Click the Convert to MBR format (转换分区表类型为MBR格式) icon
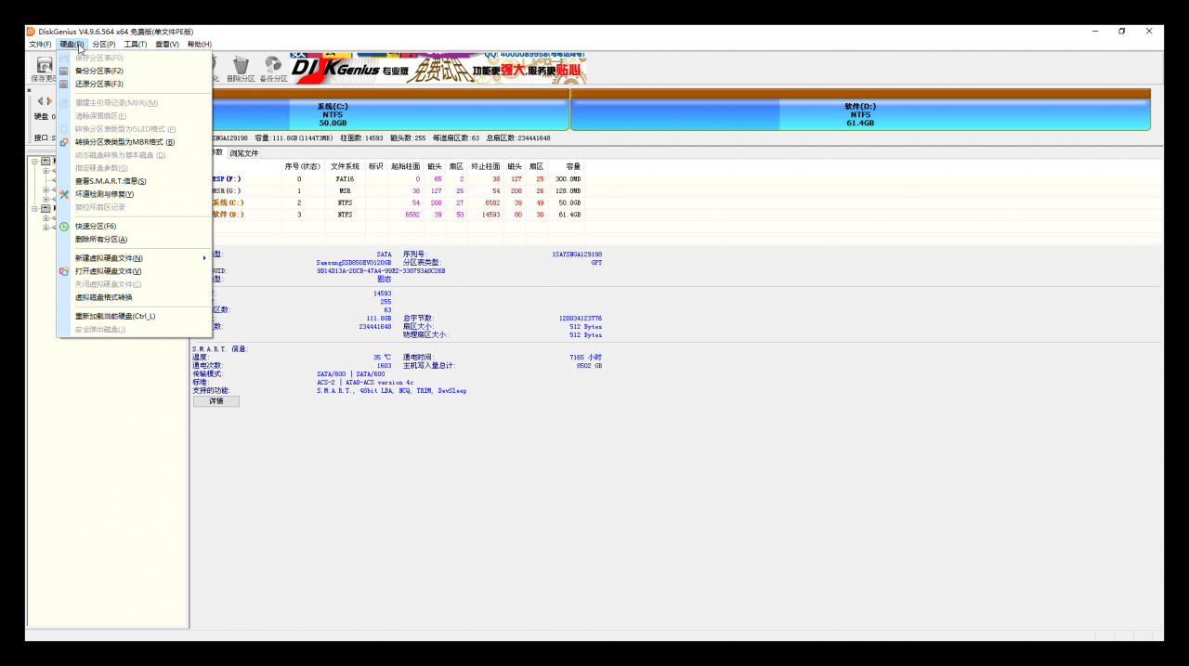 64,142
